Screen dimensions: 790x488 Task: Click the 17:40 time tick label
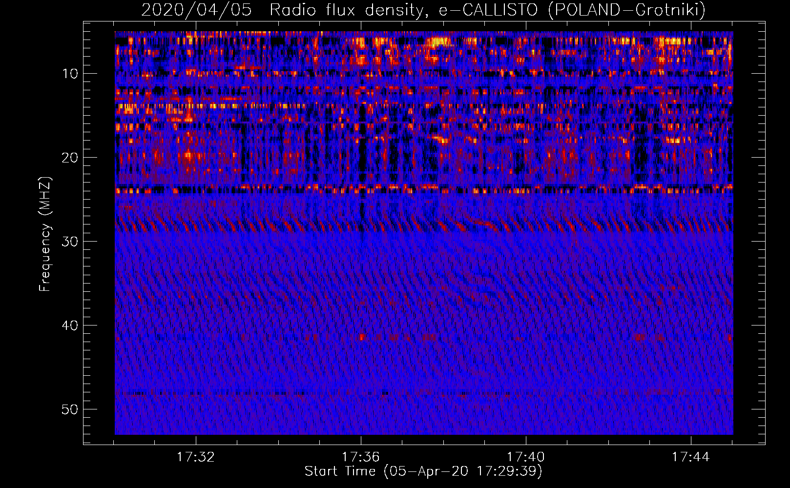[x=526, y=457]
